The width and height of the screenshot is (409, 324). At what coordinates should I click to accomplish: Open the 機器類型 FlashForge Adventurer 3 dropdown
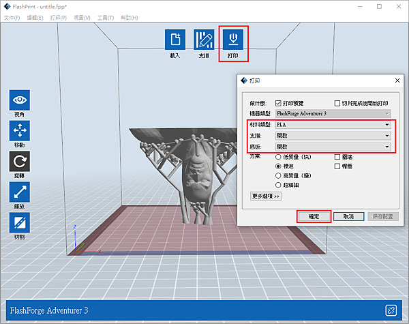[333, 113]
